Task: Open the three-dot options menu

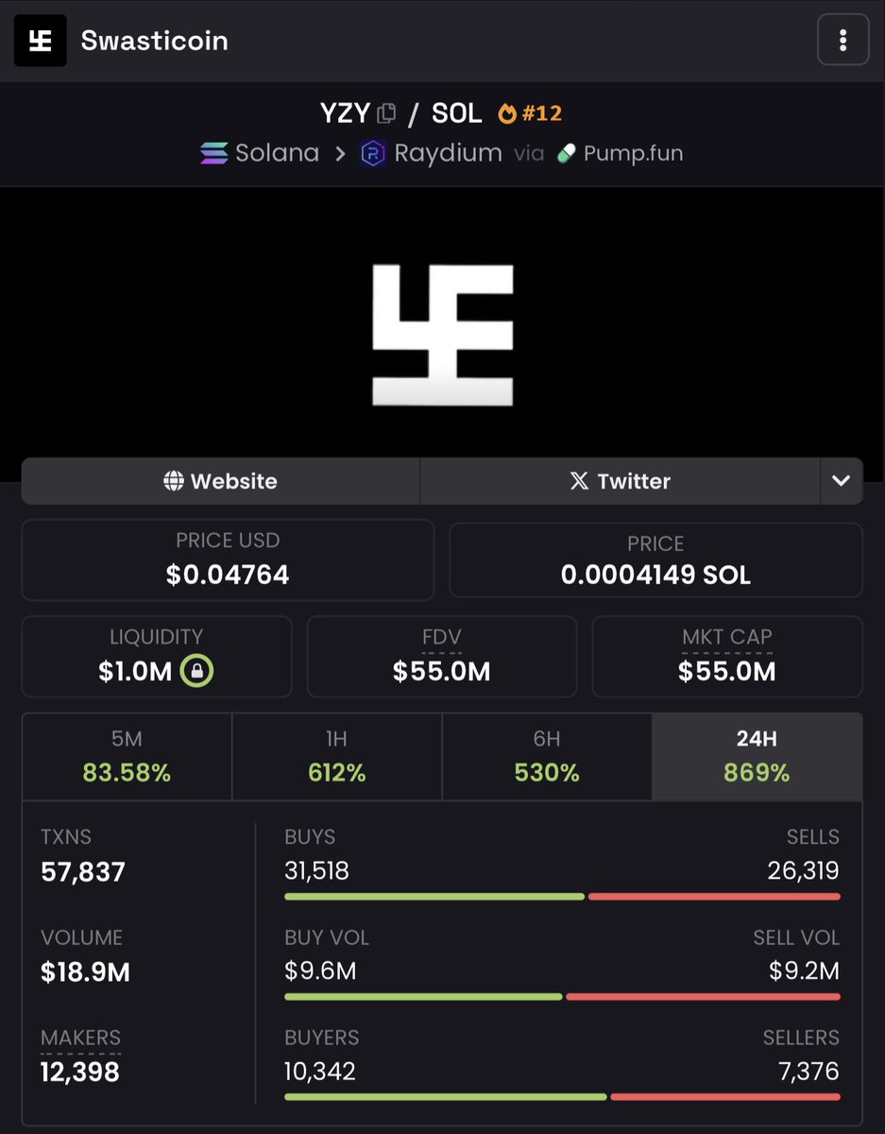Action: pyautogui.click(x=842, y=41)
